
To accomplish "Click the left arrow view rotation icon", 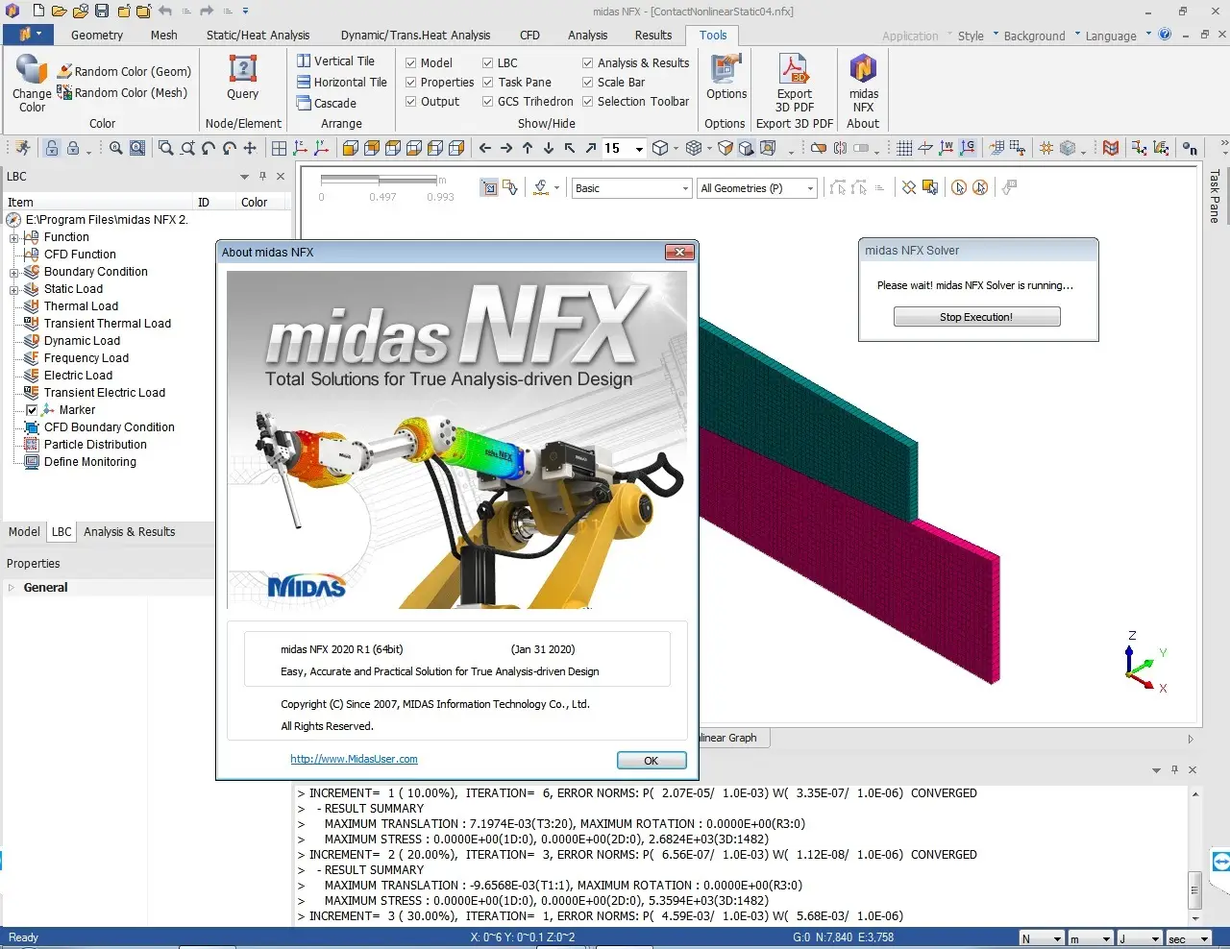I will (x=484, y=148).
